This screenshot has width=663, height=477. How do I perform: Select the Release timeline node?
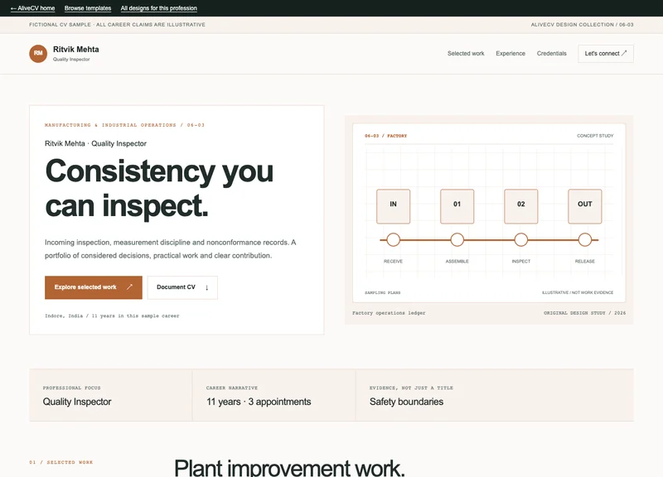pyautogui.click(x=585, y=239)
